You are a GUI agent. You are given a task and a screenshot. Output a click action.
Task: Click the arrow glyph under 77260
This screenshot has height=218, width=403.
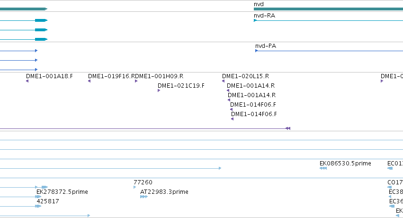(134, 187)
